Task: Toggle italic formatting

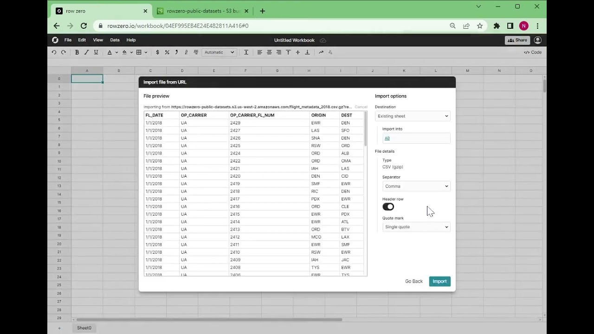Action: (86, 52)
